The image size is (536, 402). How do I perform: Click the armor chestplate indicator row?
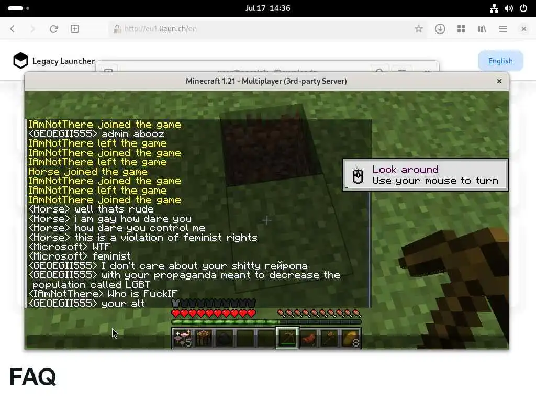pos(214,303)
